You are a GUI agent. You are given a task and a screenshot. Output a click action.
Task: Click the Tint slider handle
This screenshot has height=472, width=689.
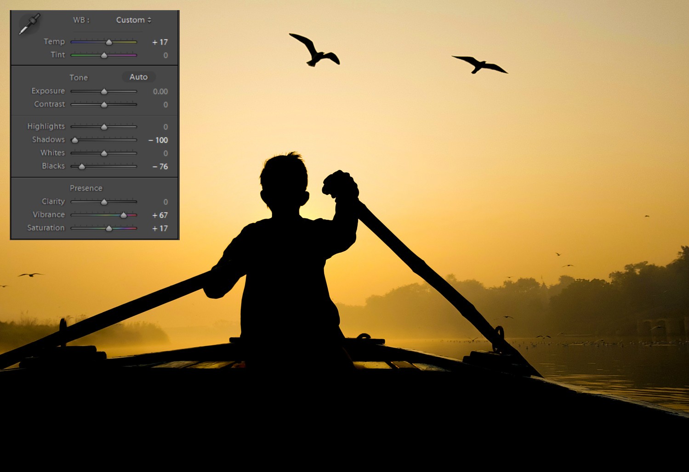click(104, 55)
